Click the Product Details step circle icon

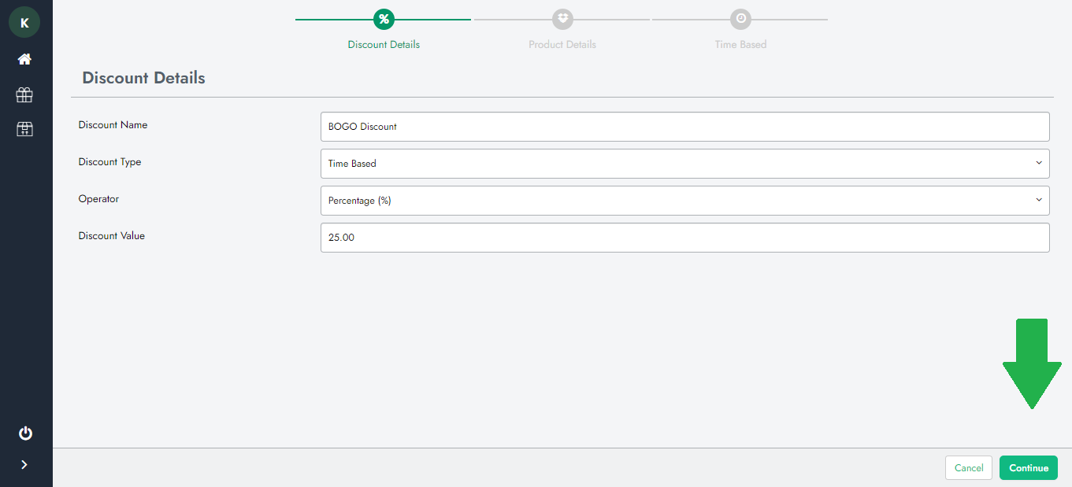[x=562, y=19]
